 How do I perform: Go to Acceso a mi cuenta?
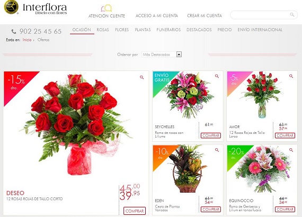(x=157, y=16)
